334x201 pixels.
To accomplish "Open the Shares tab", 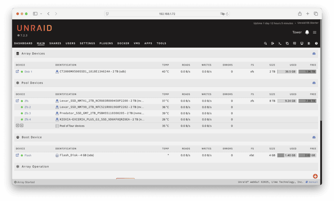I will (x=55, y=43).
